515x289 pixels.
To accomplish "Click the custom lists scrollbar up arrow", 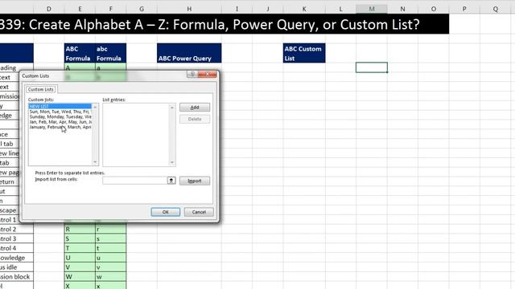I will [x=95, y=107].
